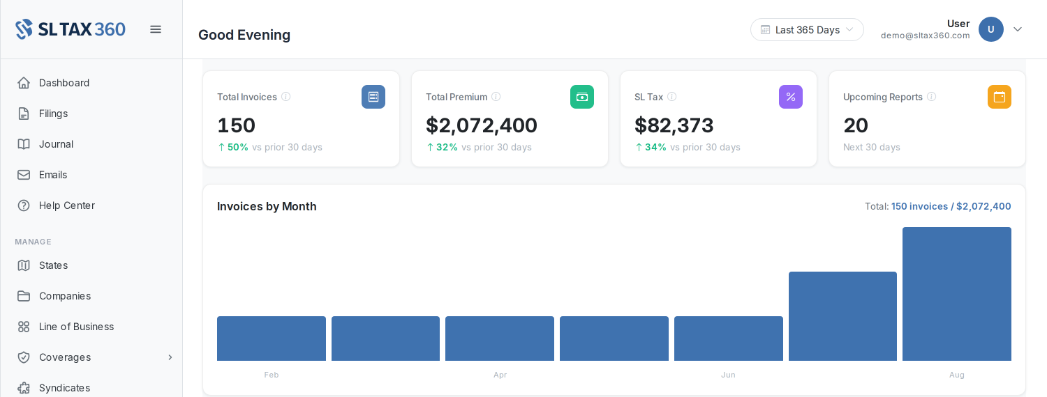Screen dimensions: 1047x397
Task: Click the green Total Premium money icon
Action: 582,97
